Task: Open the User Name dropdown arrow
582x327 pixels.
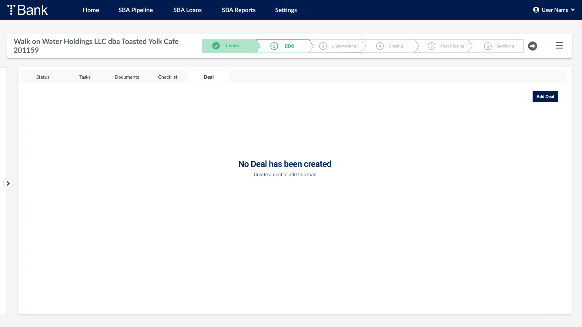Action: [573, 10]
